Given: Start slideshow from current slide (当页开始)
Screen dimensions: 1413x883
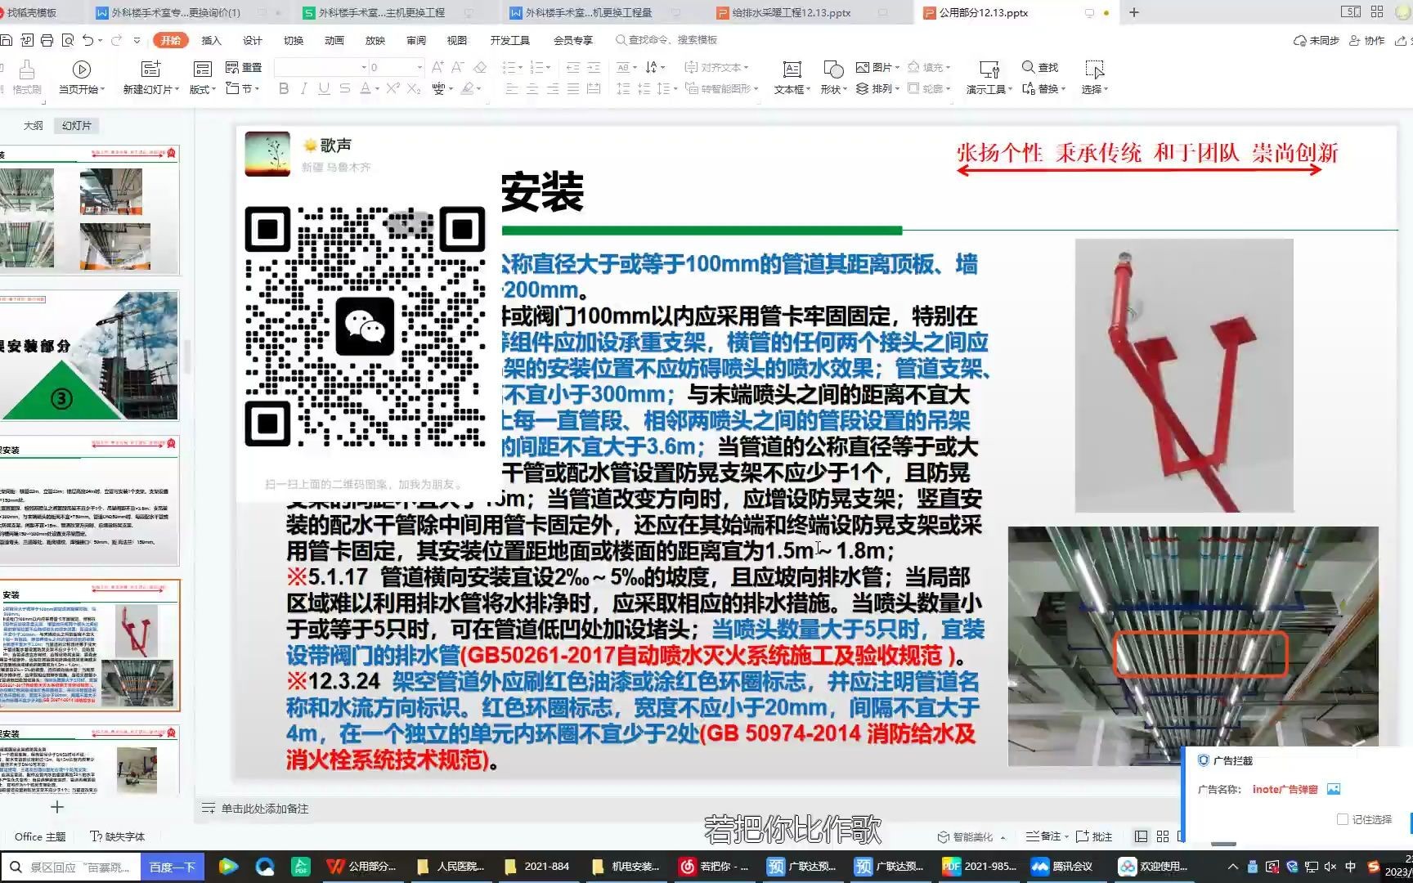Looking at the screenshot, I should click(81, 77).
